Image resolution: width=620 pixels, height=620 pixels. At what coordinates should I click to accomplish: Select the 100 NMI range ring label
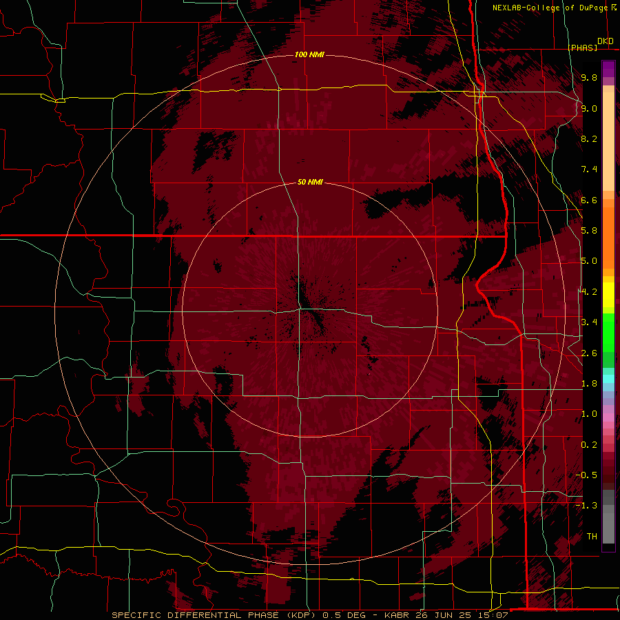click(309, 54)
